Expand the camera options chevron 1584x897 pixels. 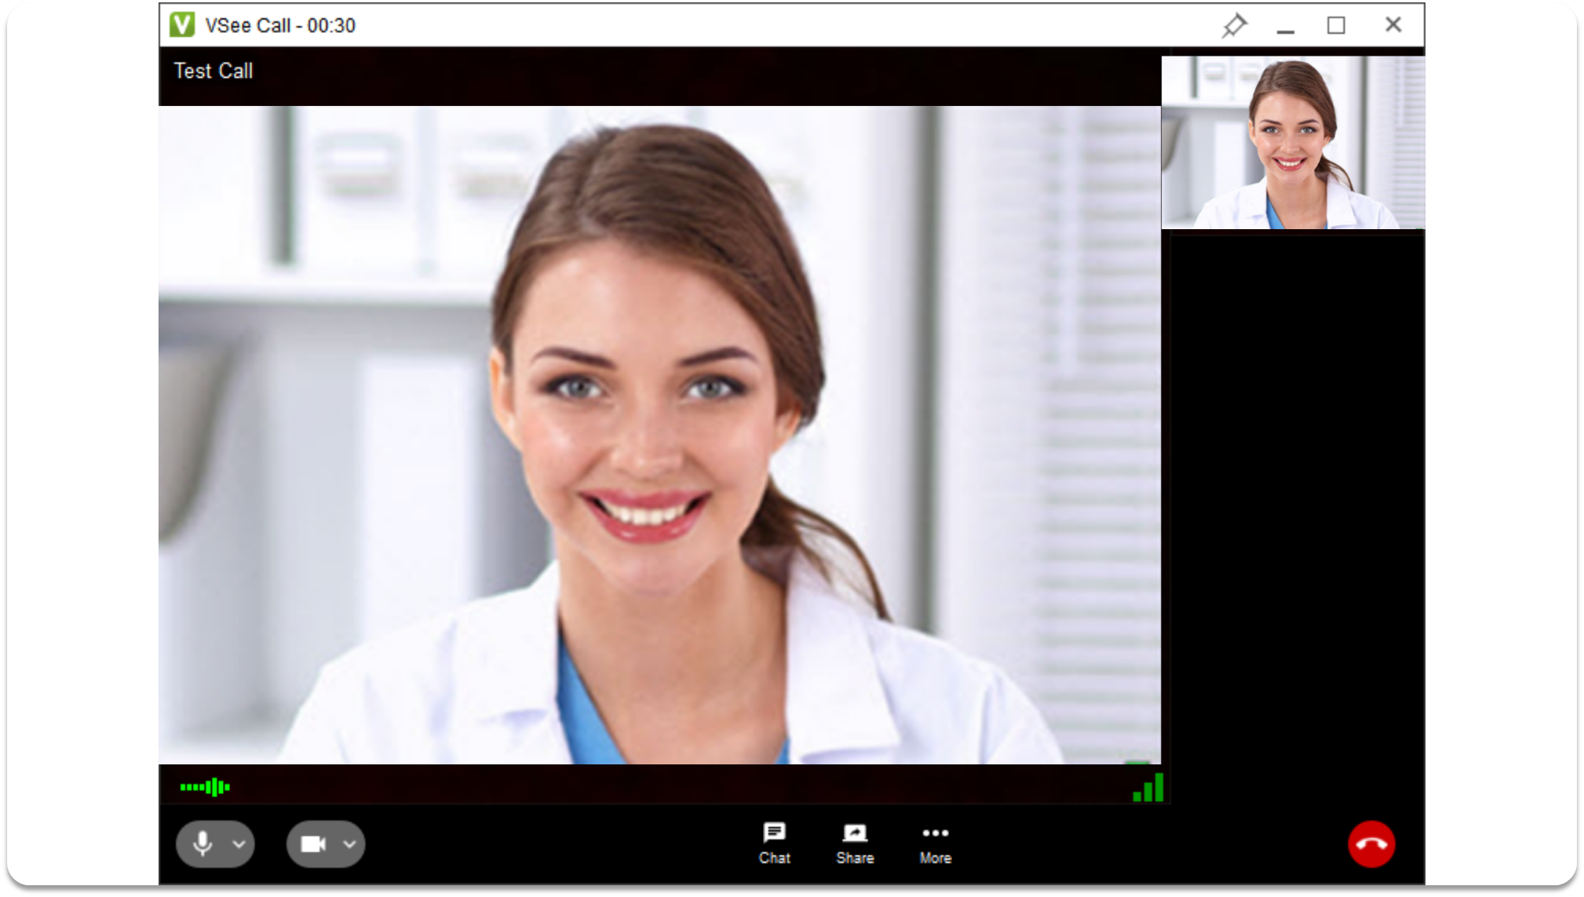point(349,844)
